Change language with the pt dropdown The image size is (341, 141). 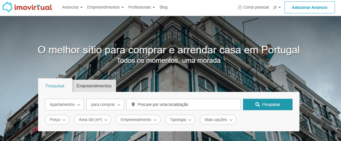(277, 7)
